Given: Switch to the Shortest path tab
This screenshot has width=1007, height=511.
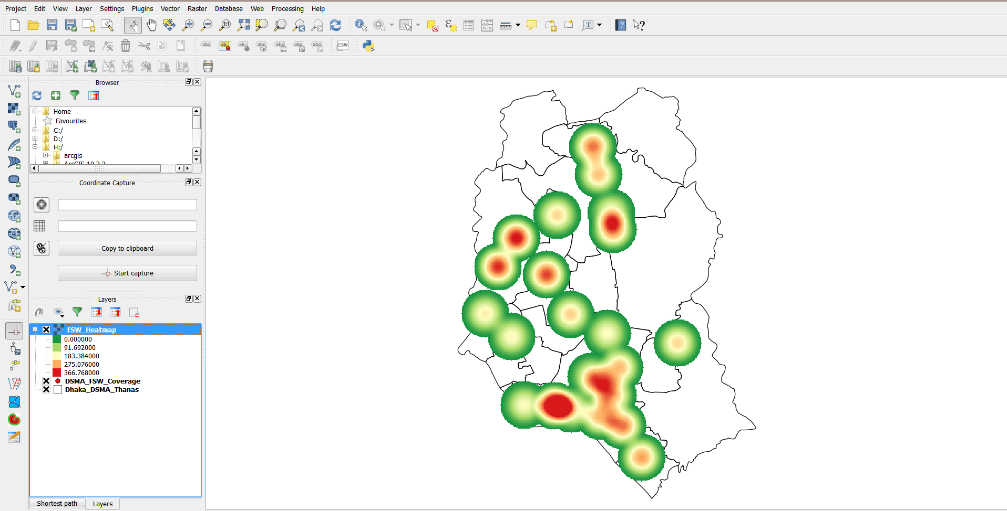Looking at the screenshot, I should pos(57,504).
